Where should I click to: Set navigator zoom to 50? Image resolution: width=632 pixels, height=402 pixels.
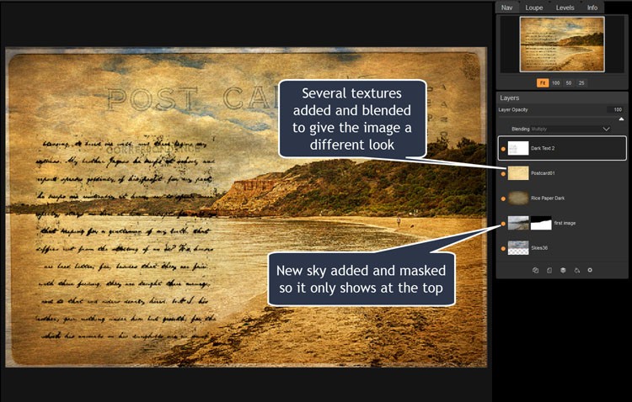[567, 82]
